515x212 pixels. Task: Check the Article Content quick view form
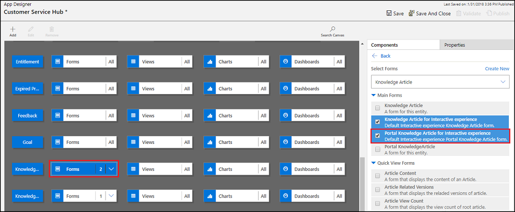tap(378, 176)
